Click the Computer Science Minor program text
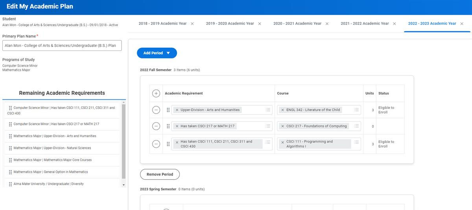 pyautogui.click(x=20, y=65)
